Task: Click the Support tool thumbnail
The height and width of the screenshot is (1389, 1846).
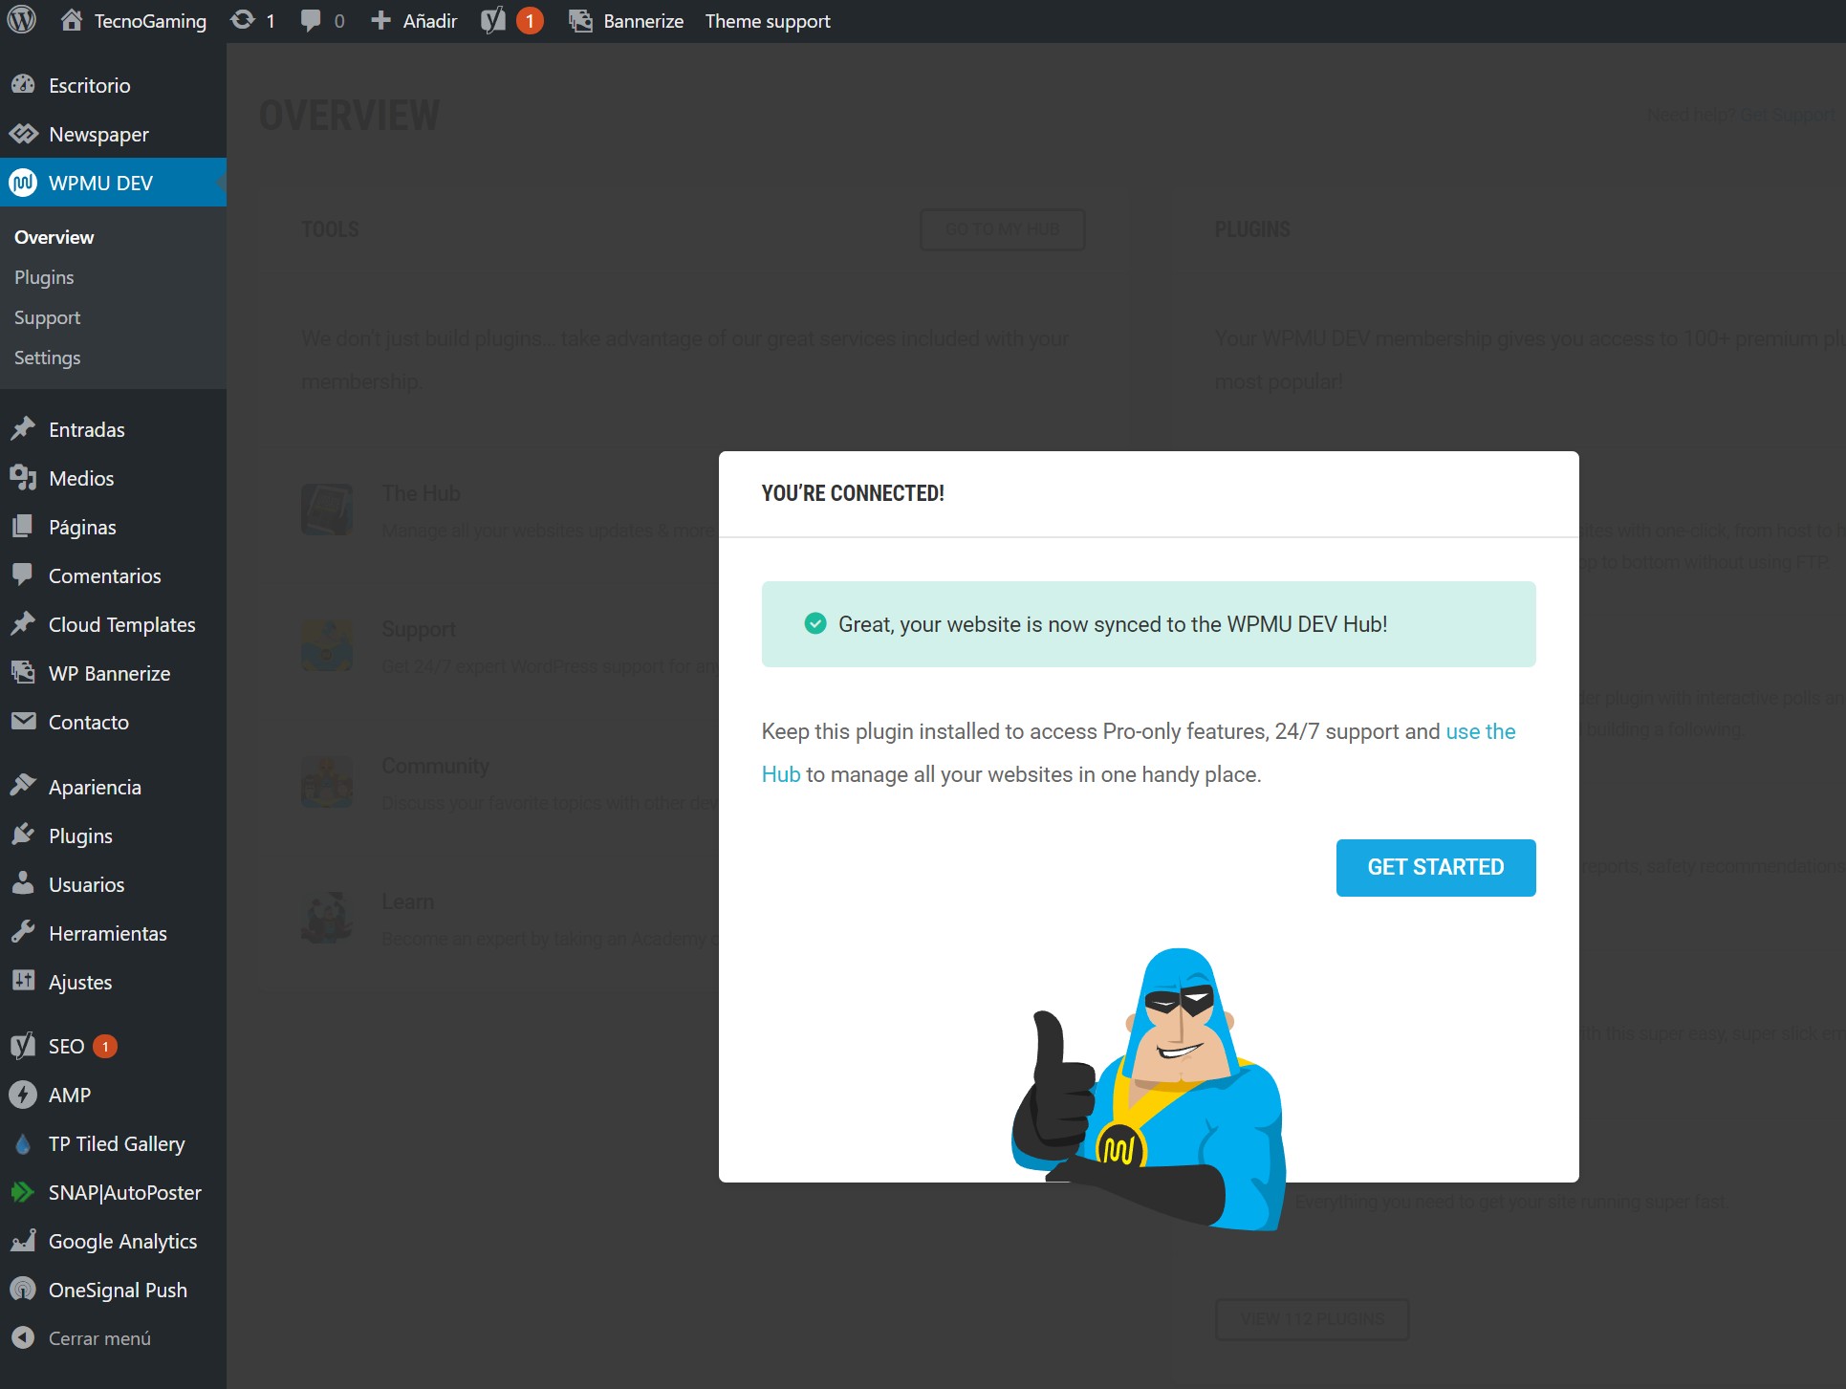Action: 327,645
